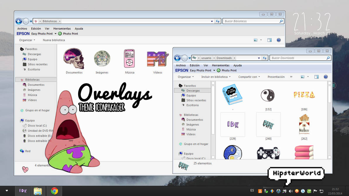
Task: Click Nueva biblioteca button
Action: pos(54,40)
